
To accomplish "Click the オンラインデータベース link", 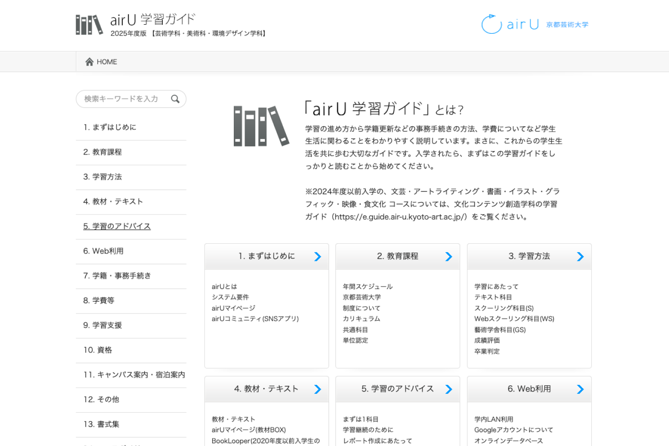I will click(x=508, y=441).
